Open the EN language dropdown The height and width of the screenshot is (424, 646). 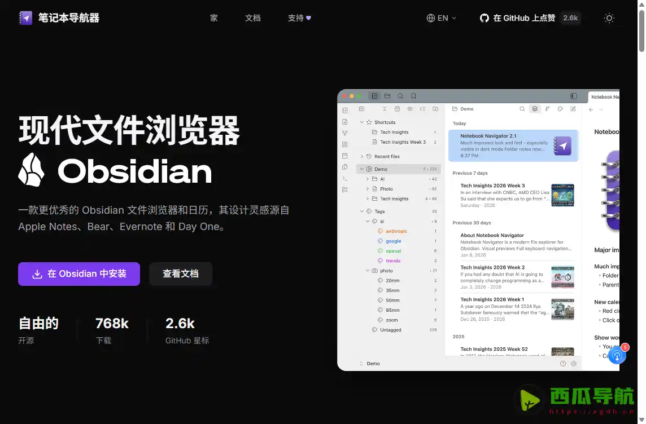pyautogui.click(x=441, y=18)
